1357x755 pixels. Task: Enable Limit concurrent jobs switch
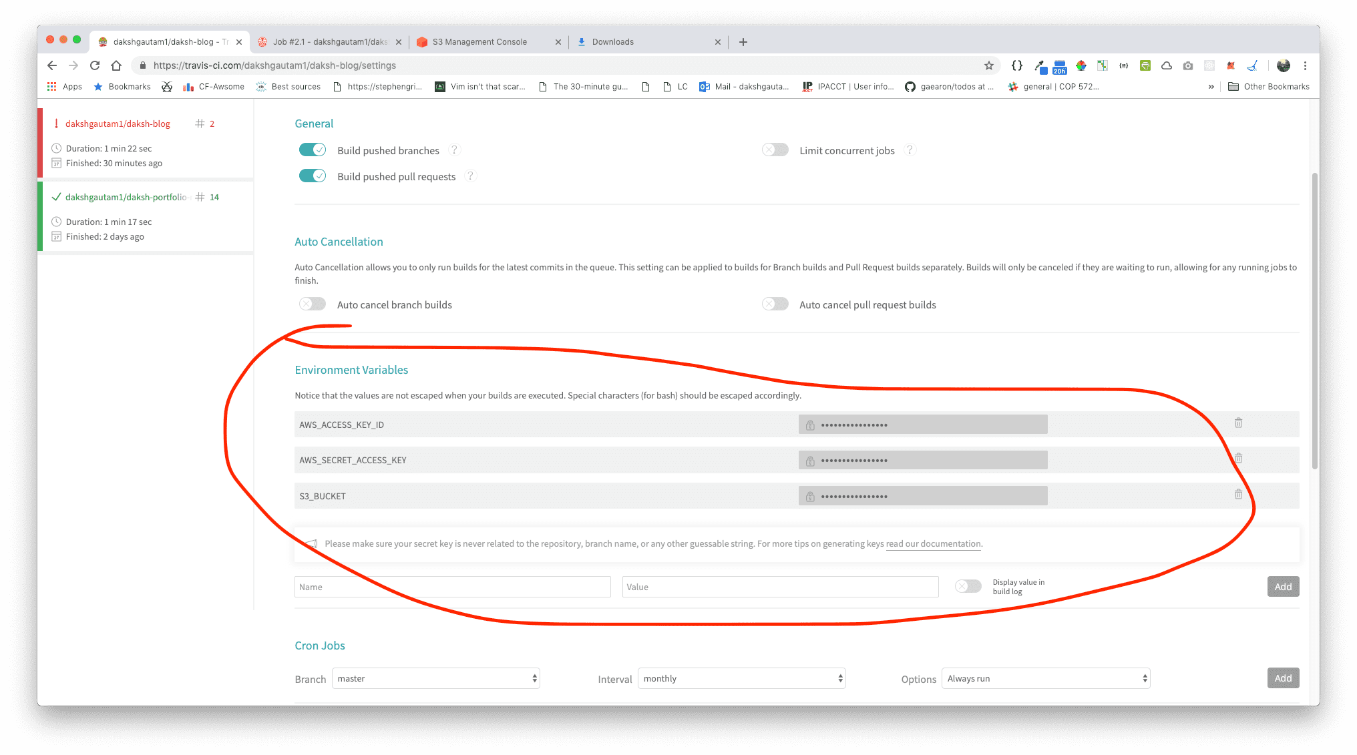tap(775, 150)
